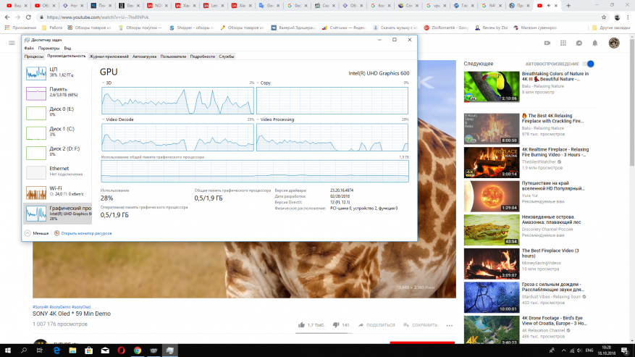
Task: Open the Windows notification center icon
Action: click(626, 350)
